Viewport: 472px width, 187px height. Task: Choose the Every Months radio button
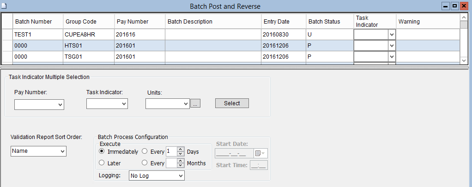click(145, 163)
